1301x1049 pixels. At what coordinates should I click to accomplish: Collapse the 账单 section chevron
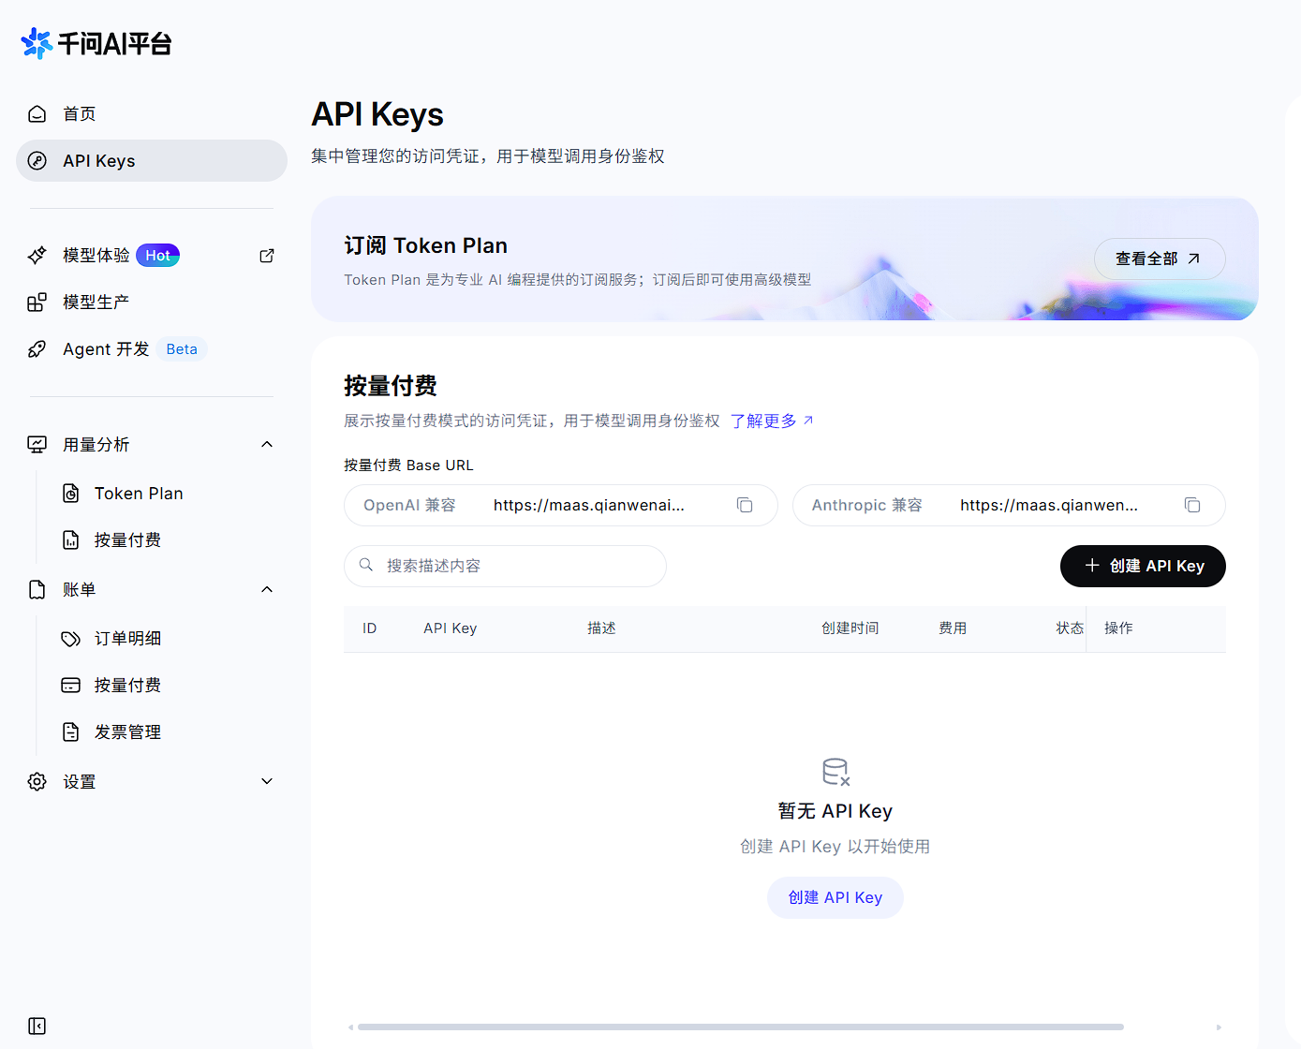point(267,589)
